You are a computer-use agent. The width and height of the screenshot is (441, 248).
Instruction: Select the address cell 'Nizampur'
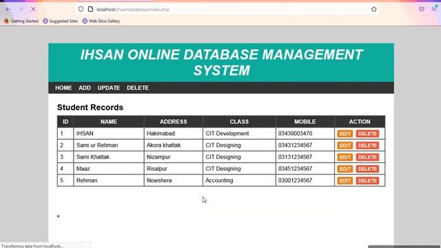pyautogui.click(x=173, y=157)
